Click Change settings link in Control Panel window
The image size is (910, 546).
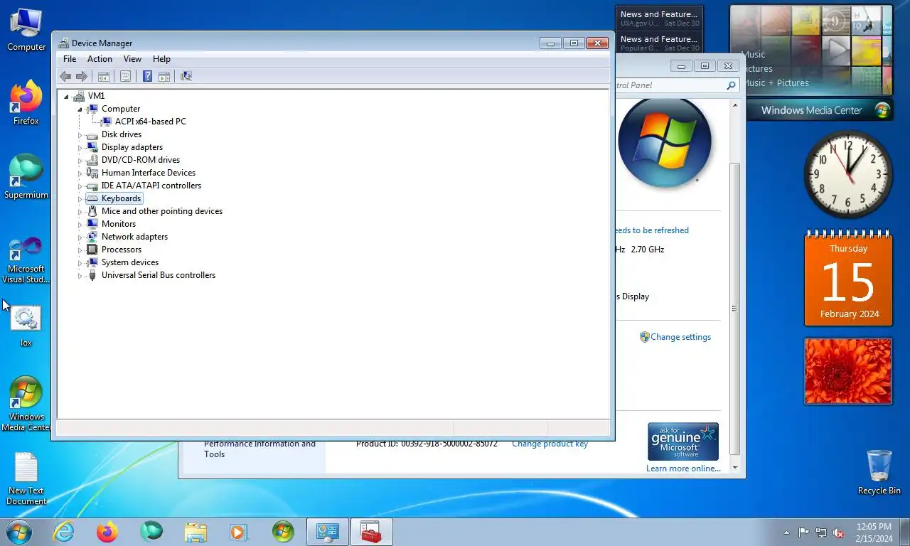click(680, 337)
